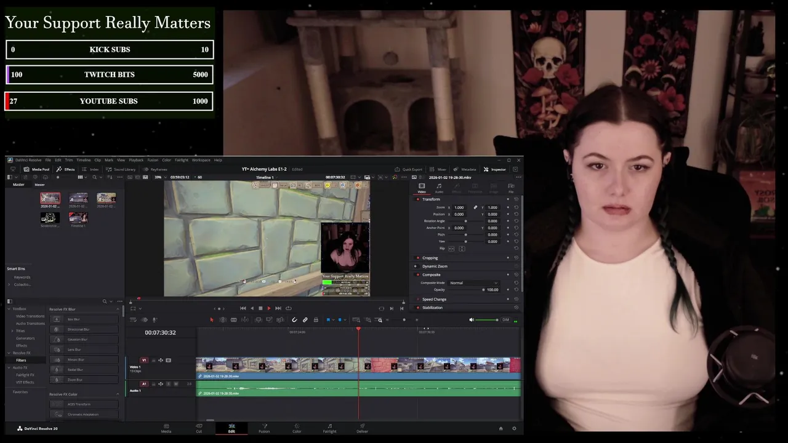Toggle the Transform section enable switch
This screenshot has width=788, height=443.
coord(418,199)
